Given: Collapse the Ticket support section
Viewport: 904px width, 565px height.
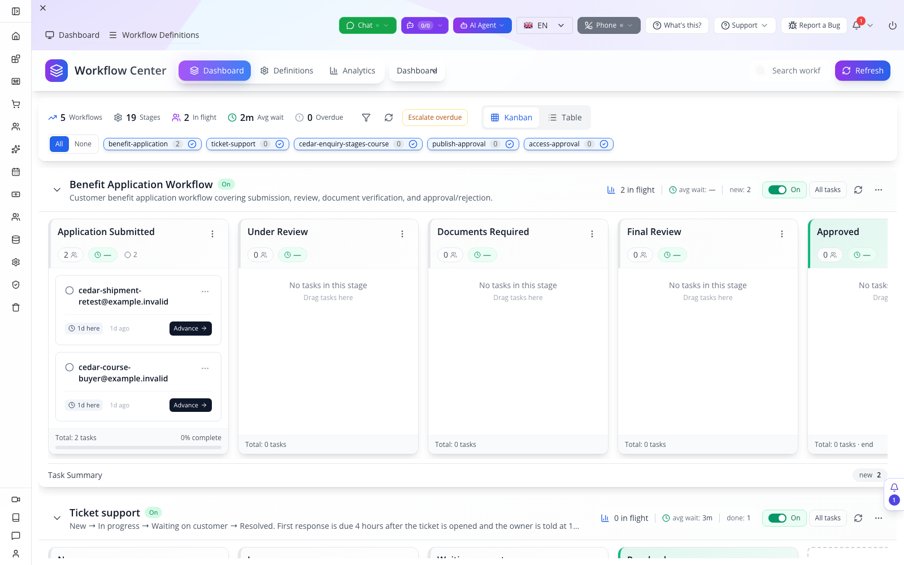Looking at the screenshot, I should 57,518.
